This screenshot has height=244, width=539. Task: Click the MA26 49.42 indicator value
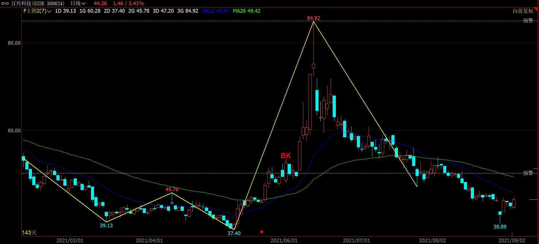247,11
